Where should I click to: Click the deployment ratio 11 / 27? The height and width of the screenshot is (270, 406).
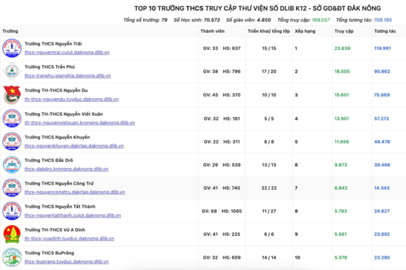(269, 211)
